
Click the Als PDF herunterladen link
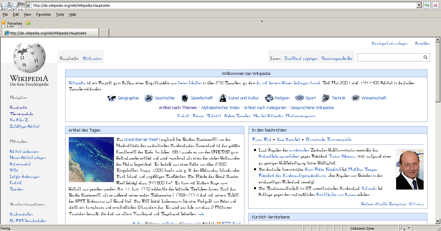pos(28,221)
